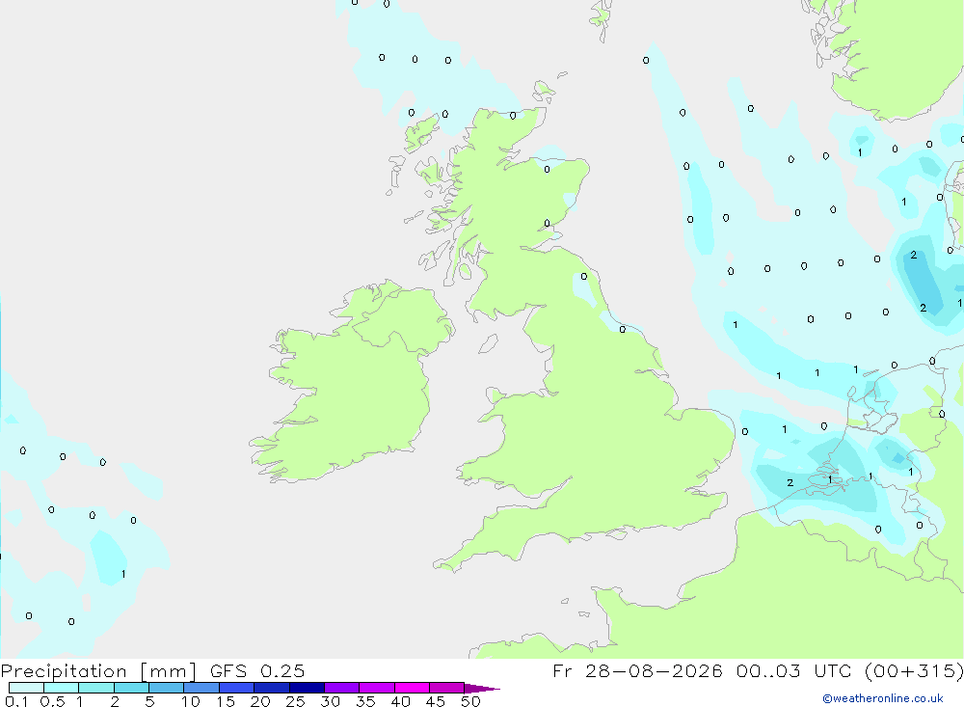Click the legend label '30'
The image size is (964, 707).
point(331,701)
